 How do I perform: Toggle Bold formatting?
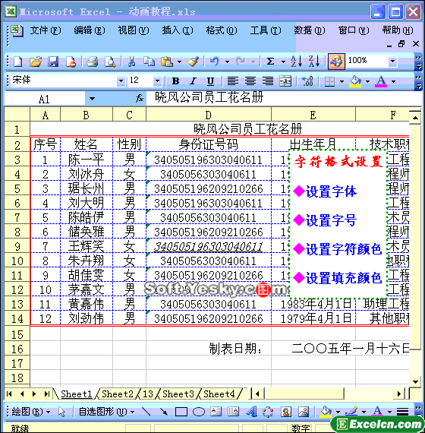(x=175, y=81)
